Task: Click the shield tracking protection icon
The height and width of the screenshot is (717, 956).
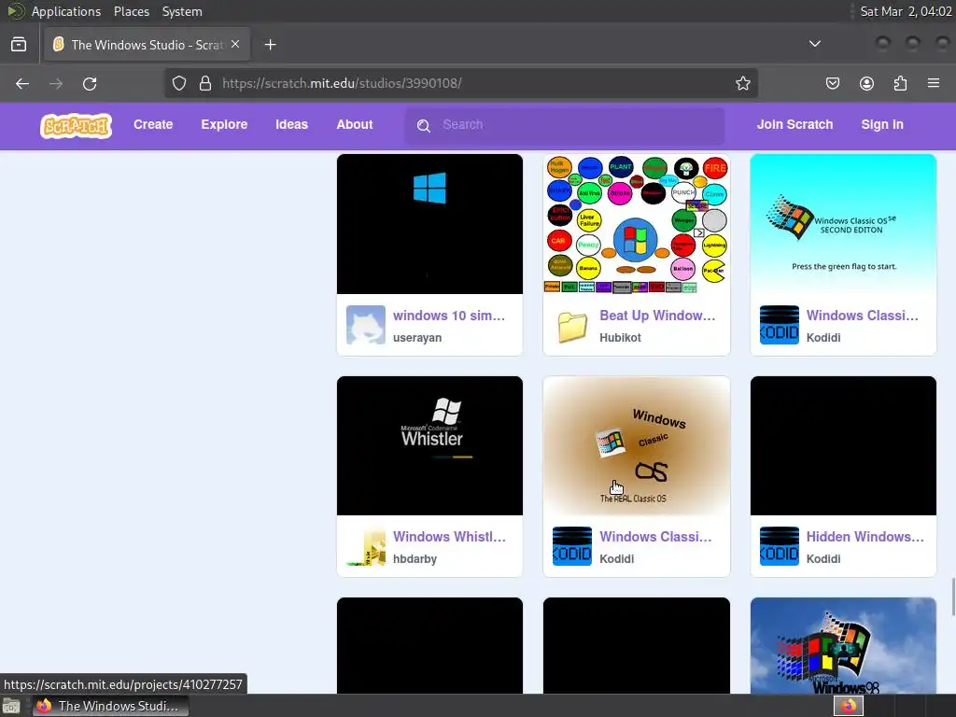Action: (178, 83)
